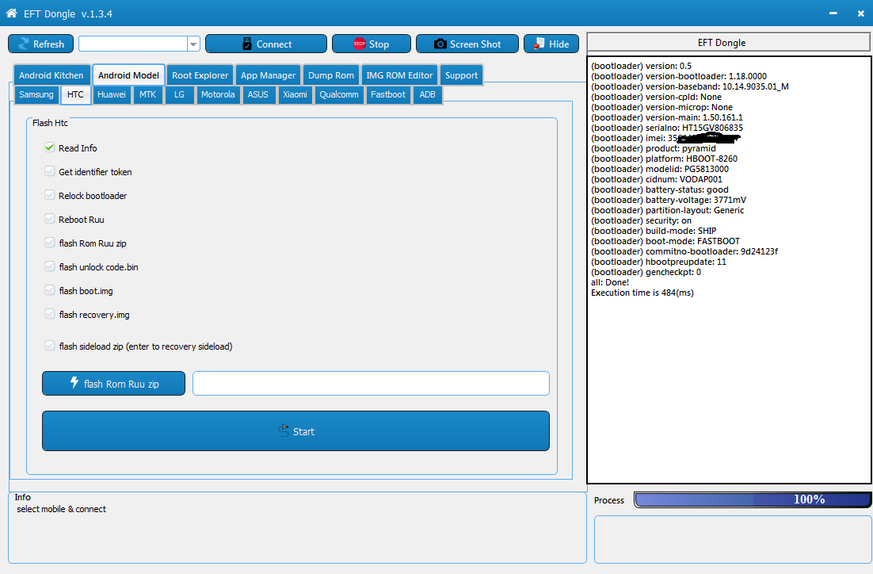Click log line 'Execution time is 484(ms)'
Screen dimensions: 873x574
point(642,293)
